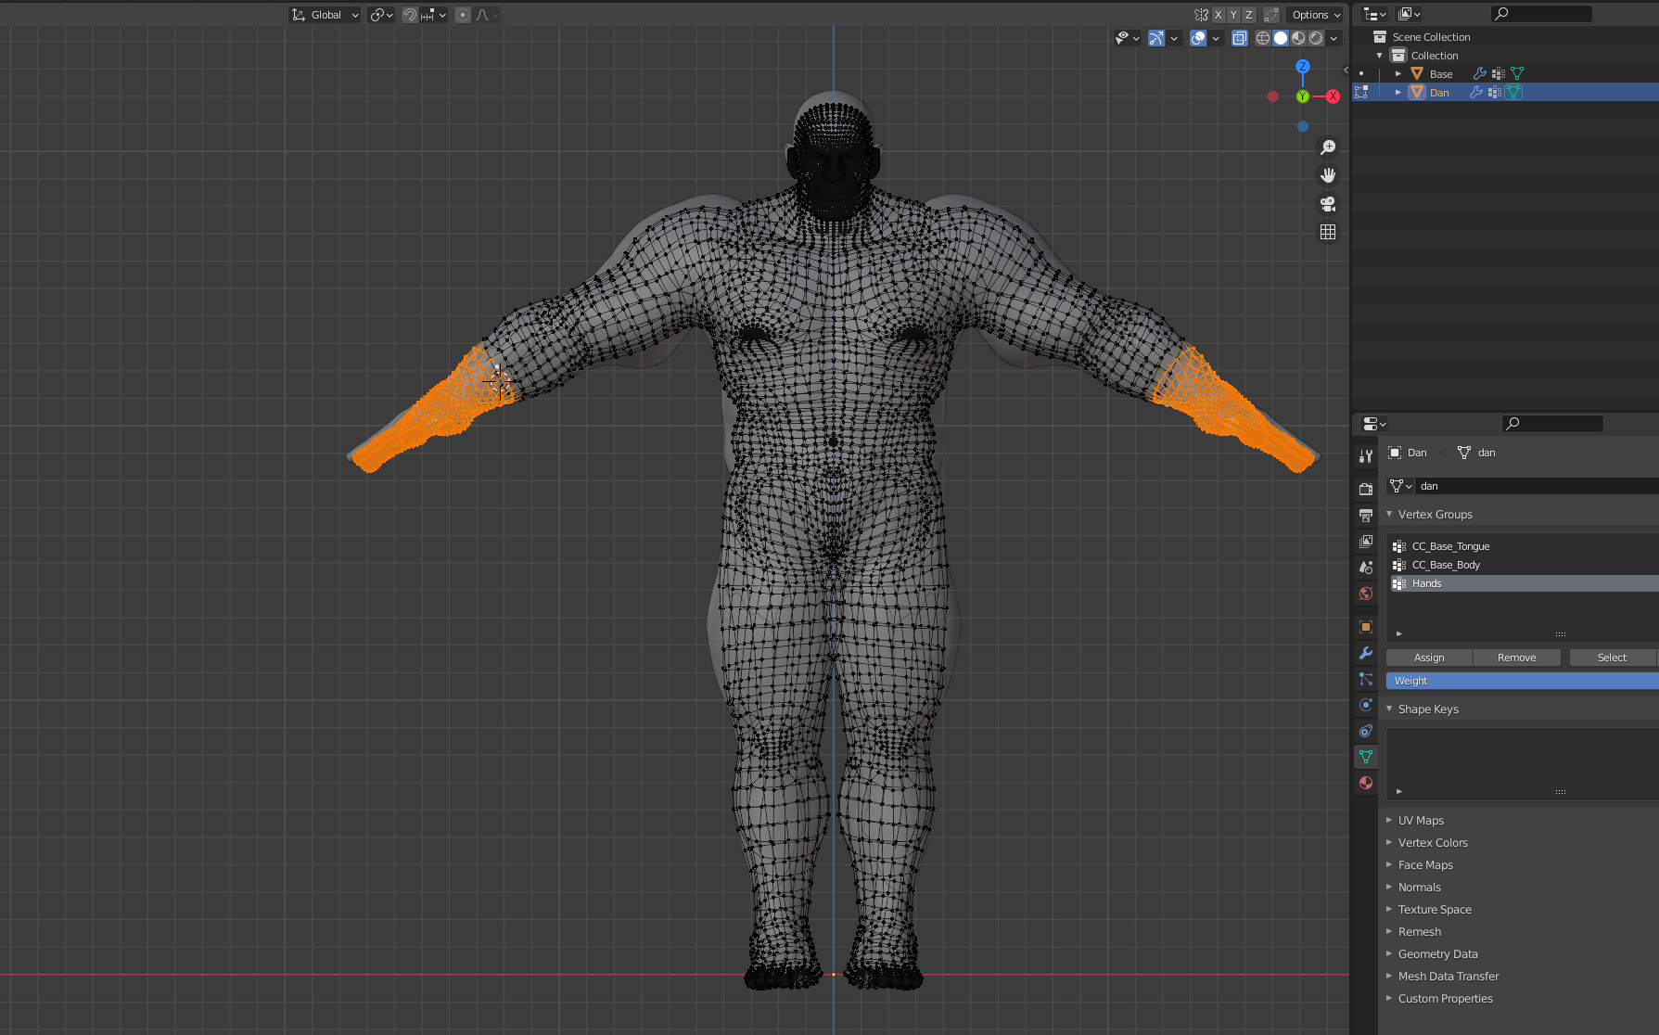Expand the Dan object in outliner
The height and width of the screenshot is (1035, 1659).
1398,92
